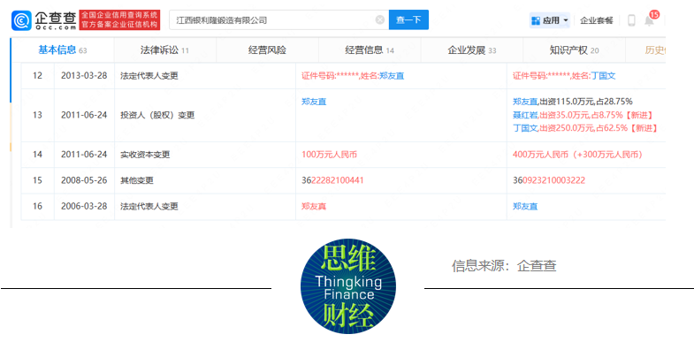The image size is (694, 342).
Task: Select 投资人（股权）变更 cell
Action: click(205, 115)
